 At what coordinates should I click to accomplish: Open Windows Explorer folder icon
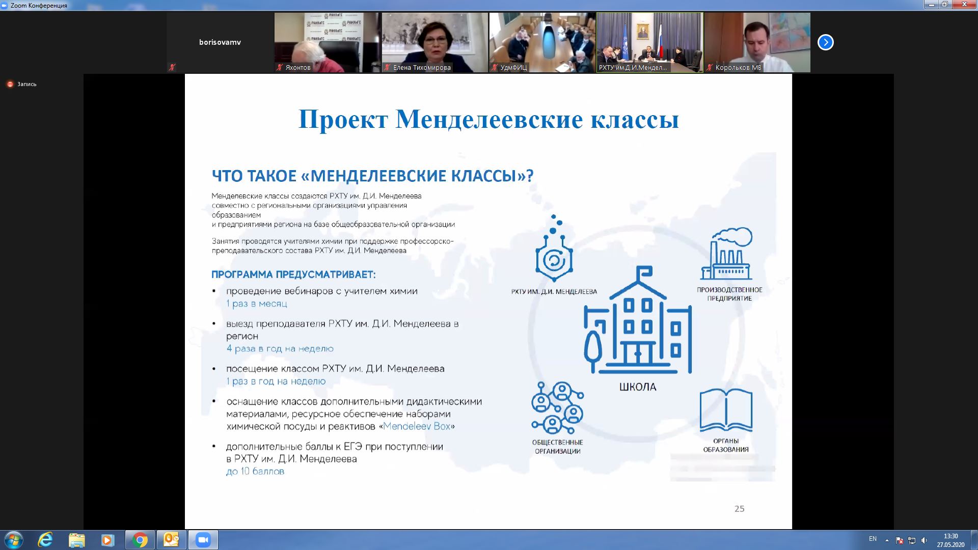pos(77,540)
